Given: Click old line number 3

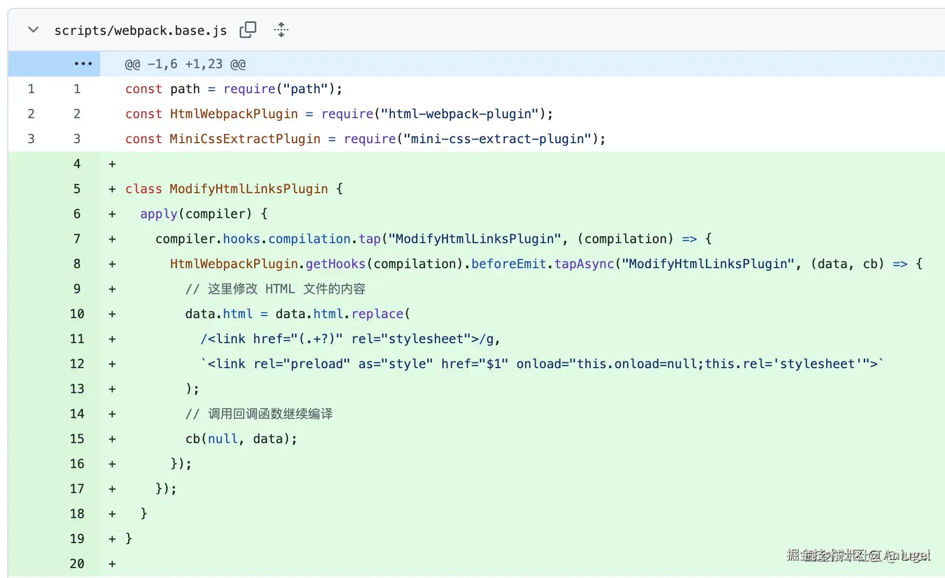Looking at the screenshot, I should pyautogui.click(x=31, y=139).
